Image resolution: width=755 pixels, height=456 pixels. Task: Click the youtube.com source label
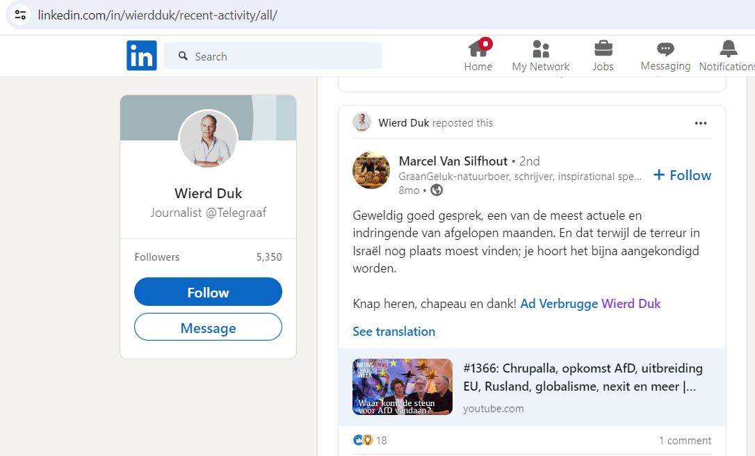493,409
